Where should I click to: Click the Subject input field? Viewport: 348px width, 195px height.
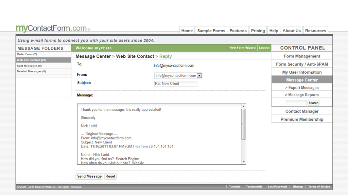point(176,84)
